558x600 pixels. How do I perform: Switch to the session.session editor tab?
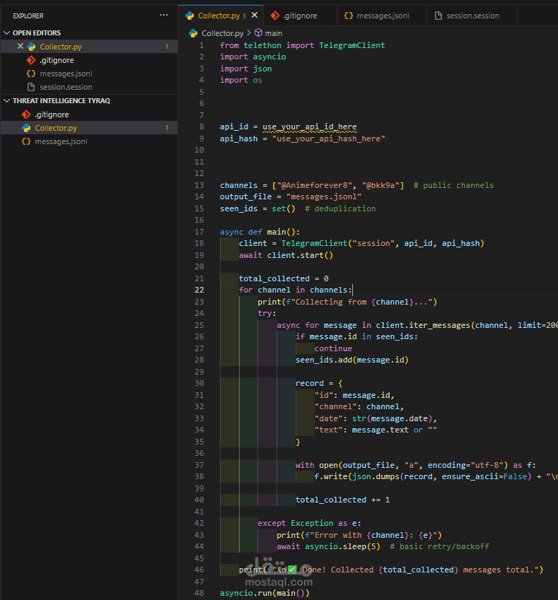[472, 16]
